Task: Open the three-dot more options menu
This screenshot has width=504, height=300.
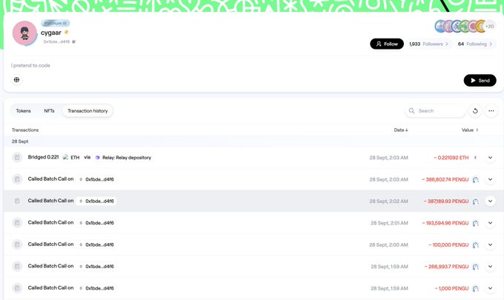Action: click(x=491, y=111)
